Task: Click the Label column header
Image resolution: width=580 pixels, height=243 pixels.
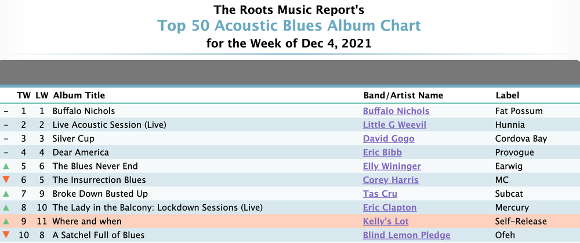Action: (x=507, y=95)
